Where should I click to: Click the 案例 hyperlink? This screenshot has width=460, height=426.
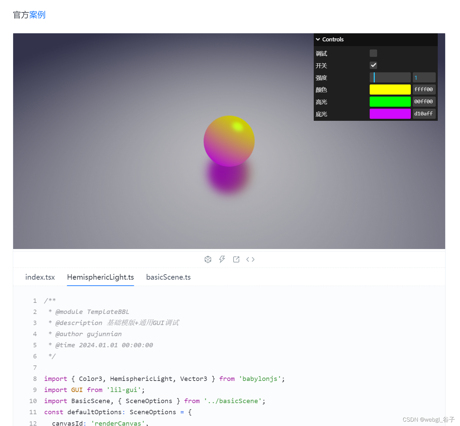point(37,15)
